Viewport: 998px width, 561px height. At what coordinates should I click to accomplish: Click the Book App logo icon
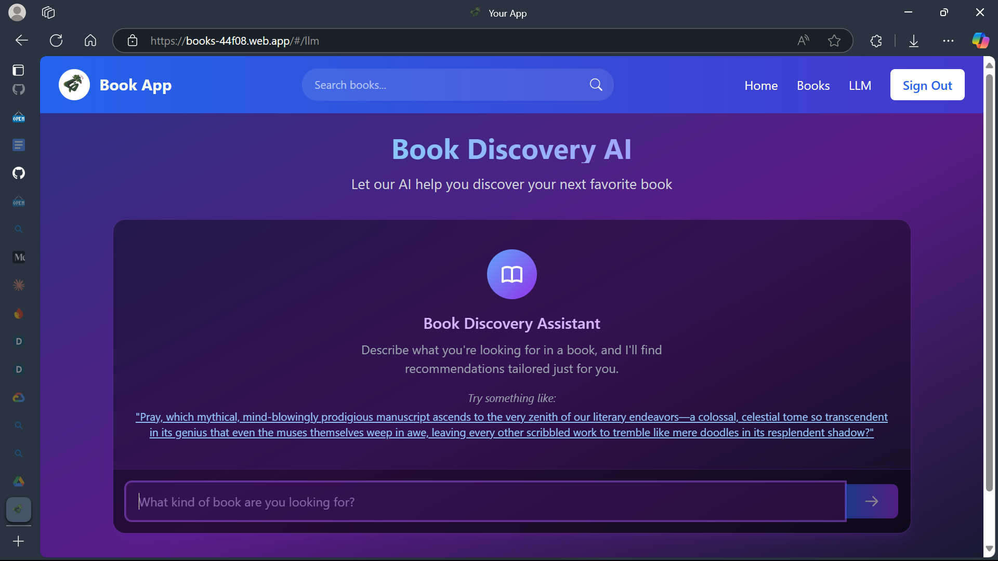(74, 85)
